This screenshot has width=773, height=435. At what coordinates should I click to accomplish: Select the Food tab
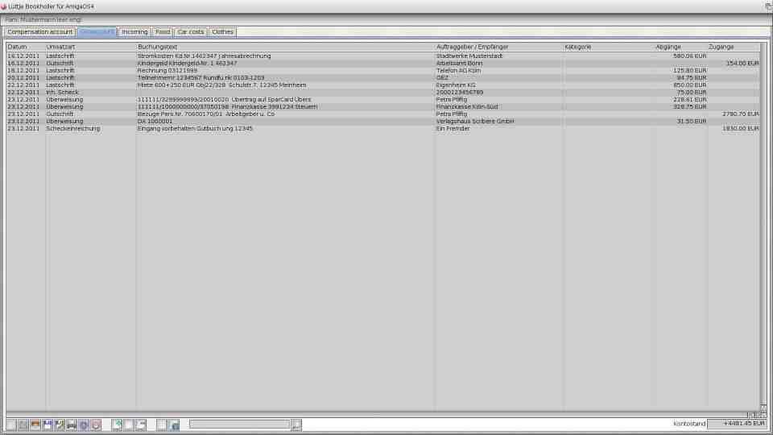pos(163,32)
